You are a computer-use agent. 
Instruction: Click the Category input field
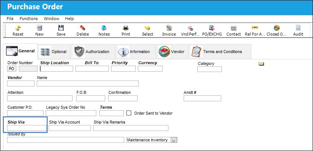point(210,69)
